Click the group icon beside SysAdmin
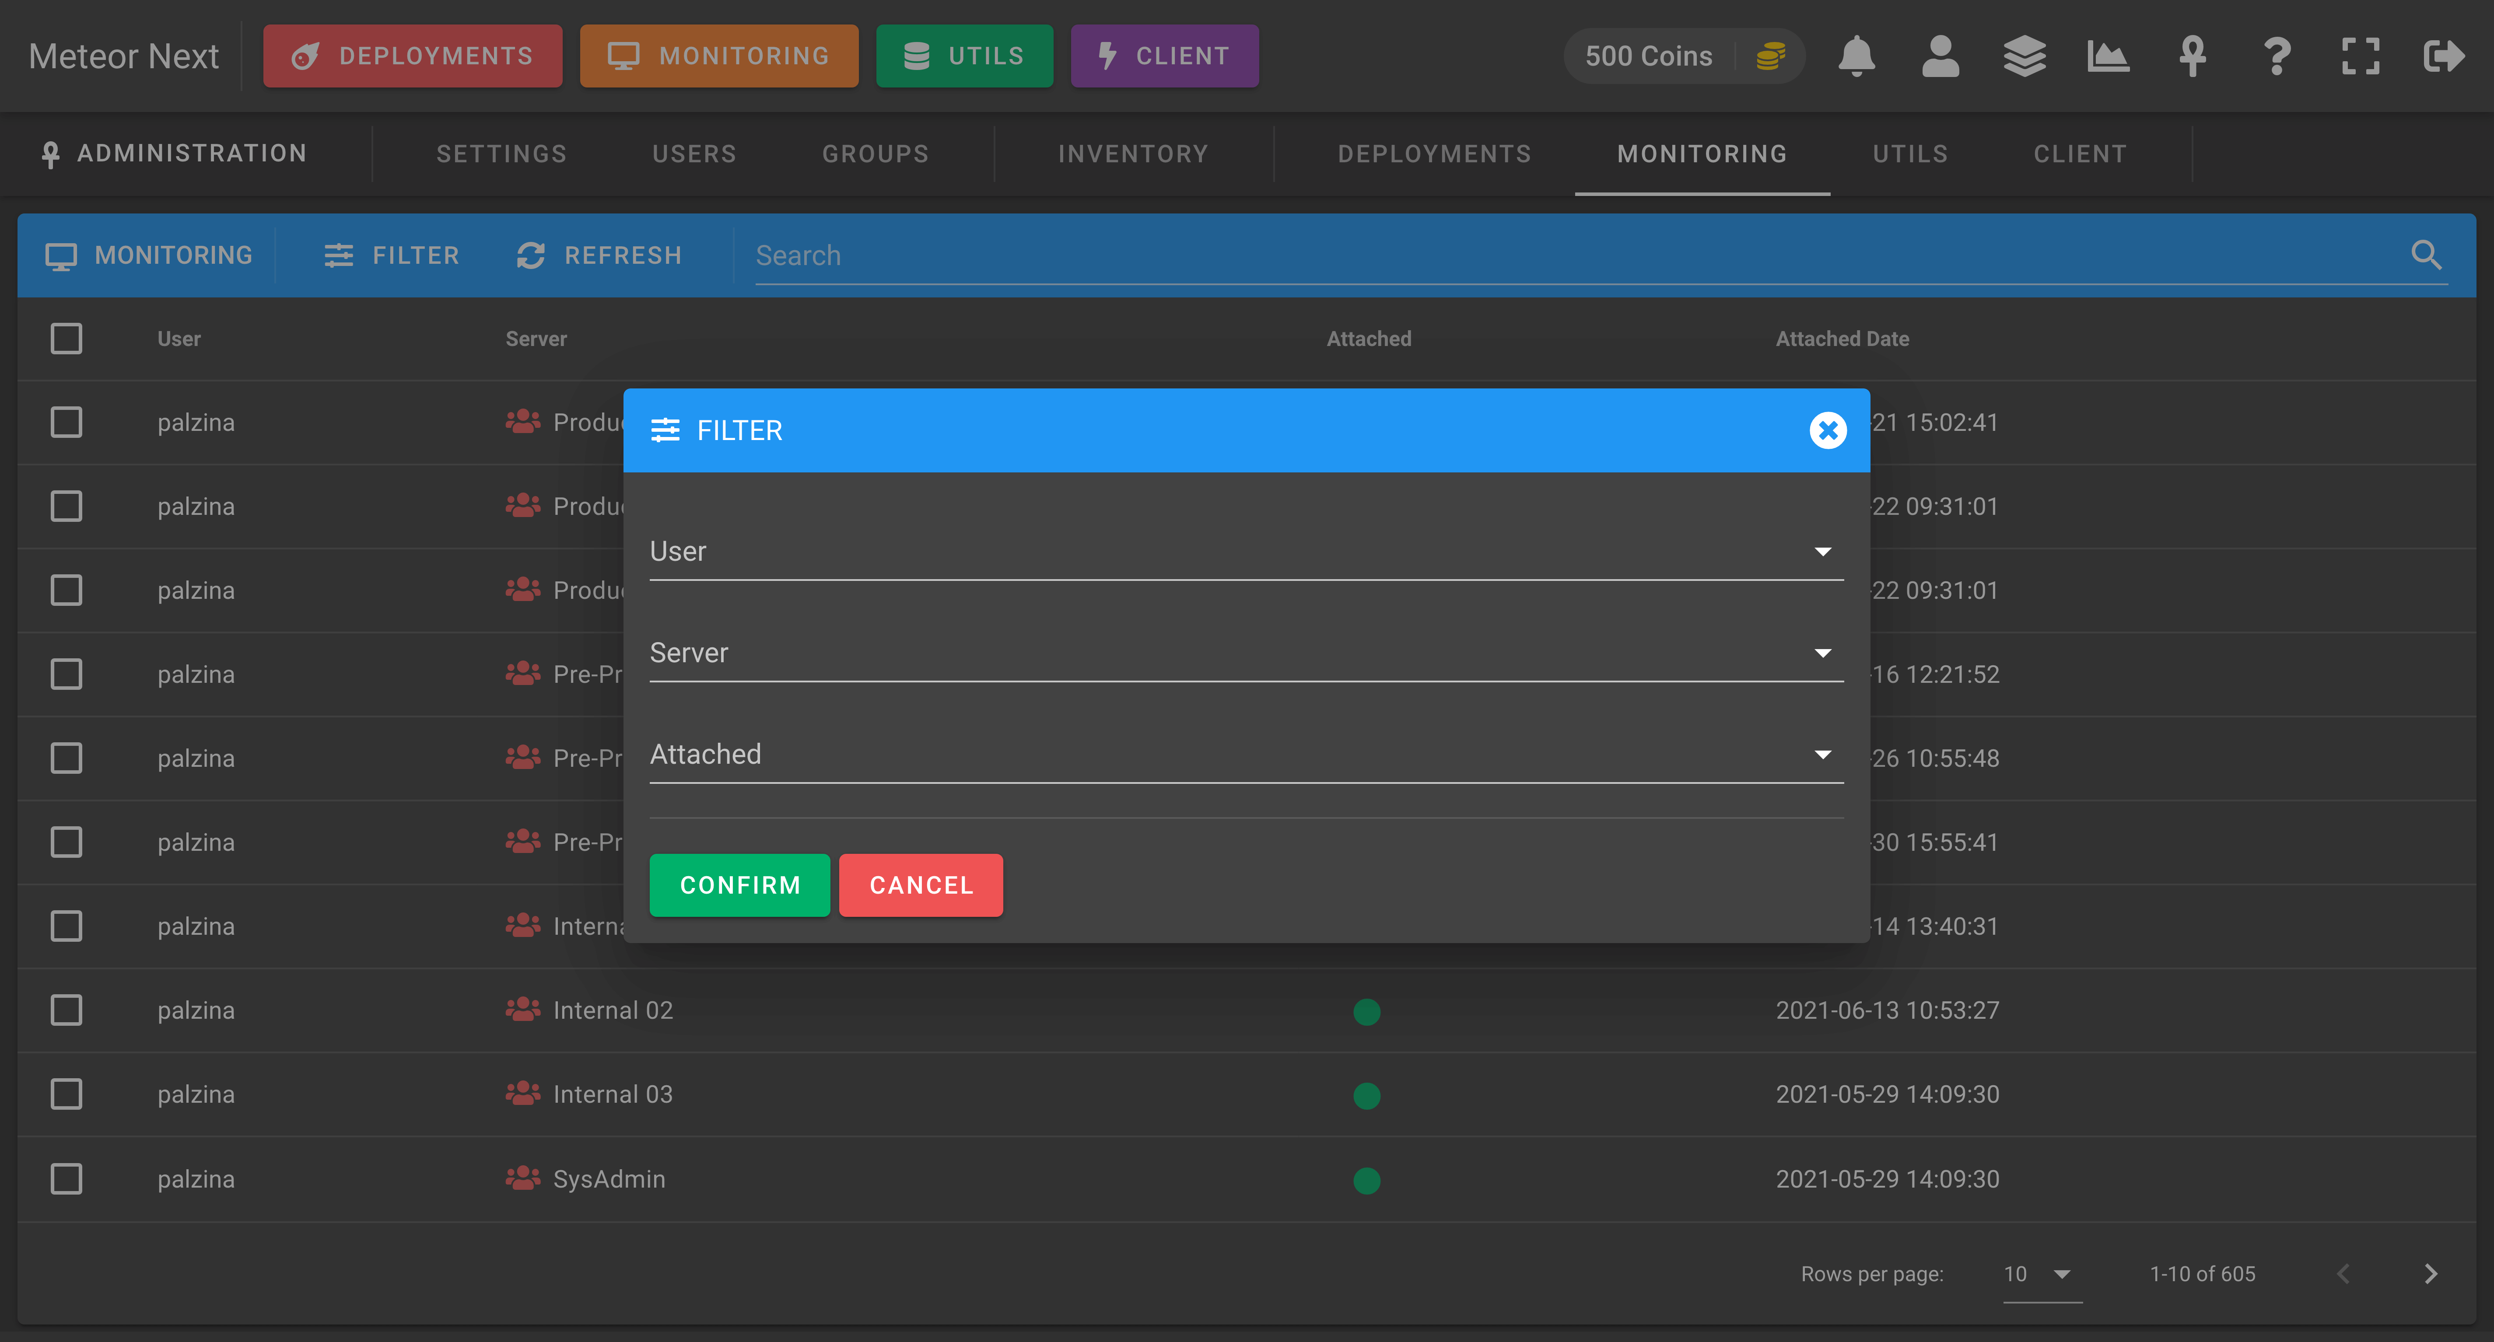This screenshot has width=2494, height=1342. click(x=523, y=1178)
